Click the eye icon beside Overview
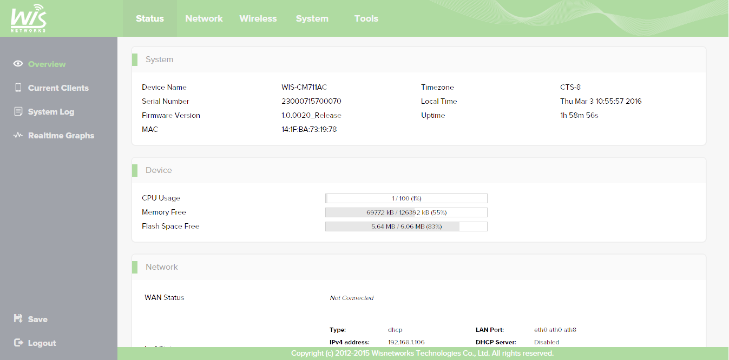This screenshot has height=360, width=729. tap(18, 64)
